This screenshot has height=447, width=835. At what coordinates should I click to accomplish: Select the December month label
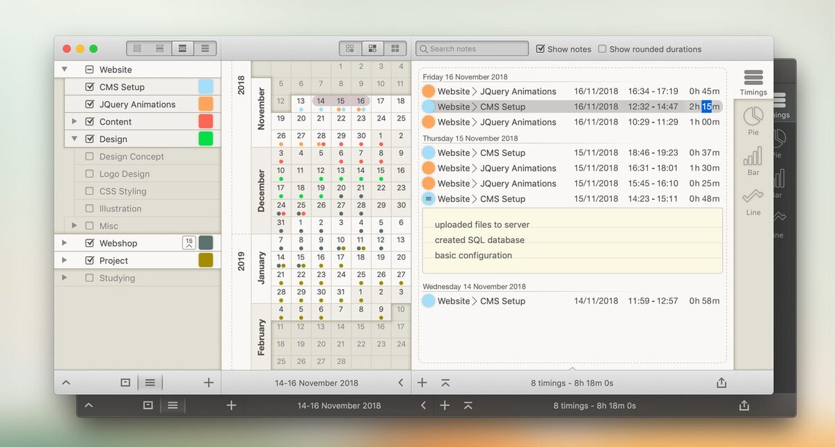pyautogui.click(x=262, y=190)
